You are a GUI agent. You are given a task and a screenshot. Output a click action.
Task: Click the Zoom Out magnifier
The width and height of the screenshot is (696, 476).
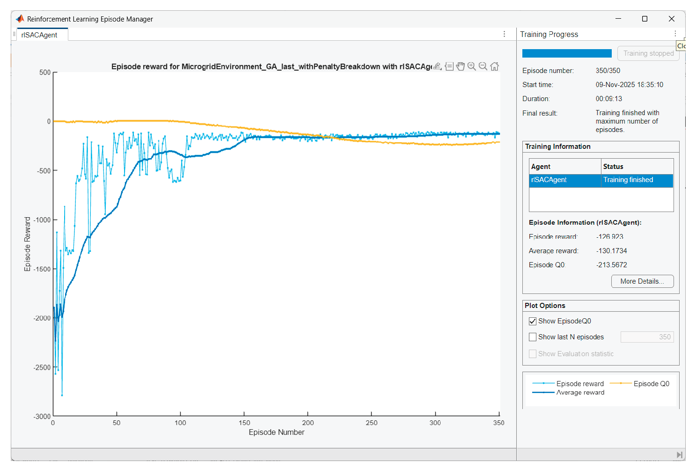point(483,66)
